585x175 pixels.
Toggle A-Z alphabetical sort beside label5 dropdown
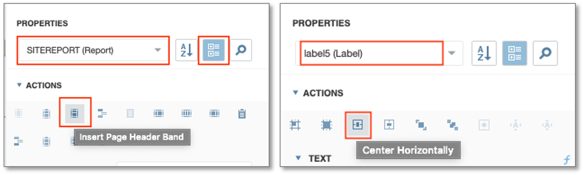(484, 53)
